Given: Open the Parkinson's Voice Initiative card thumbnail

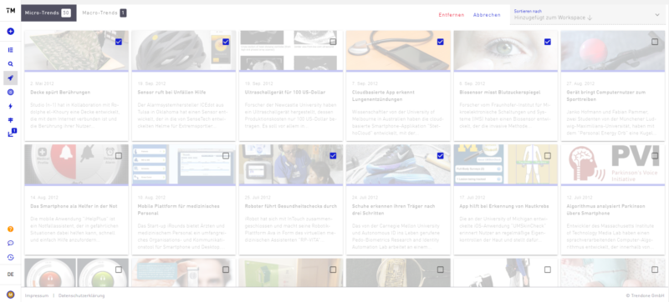Looking at the screenshot, I should pos(613,164).
